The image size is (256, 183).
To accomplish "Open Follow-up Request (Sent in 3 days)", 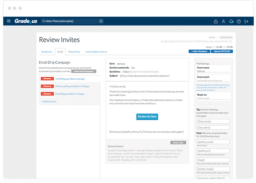I will (72, 86).
